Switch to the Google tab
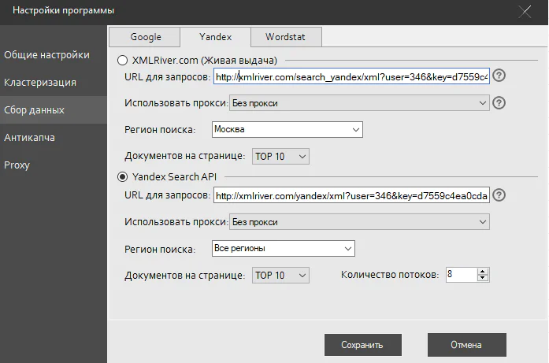The image size is (549, 363). coord(145,37)
